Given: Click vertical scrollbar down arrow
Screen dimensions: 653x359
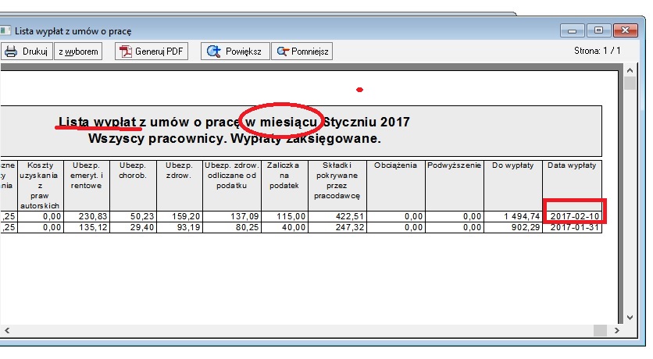Looking at the screenshot, I should pos(630,318).
